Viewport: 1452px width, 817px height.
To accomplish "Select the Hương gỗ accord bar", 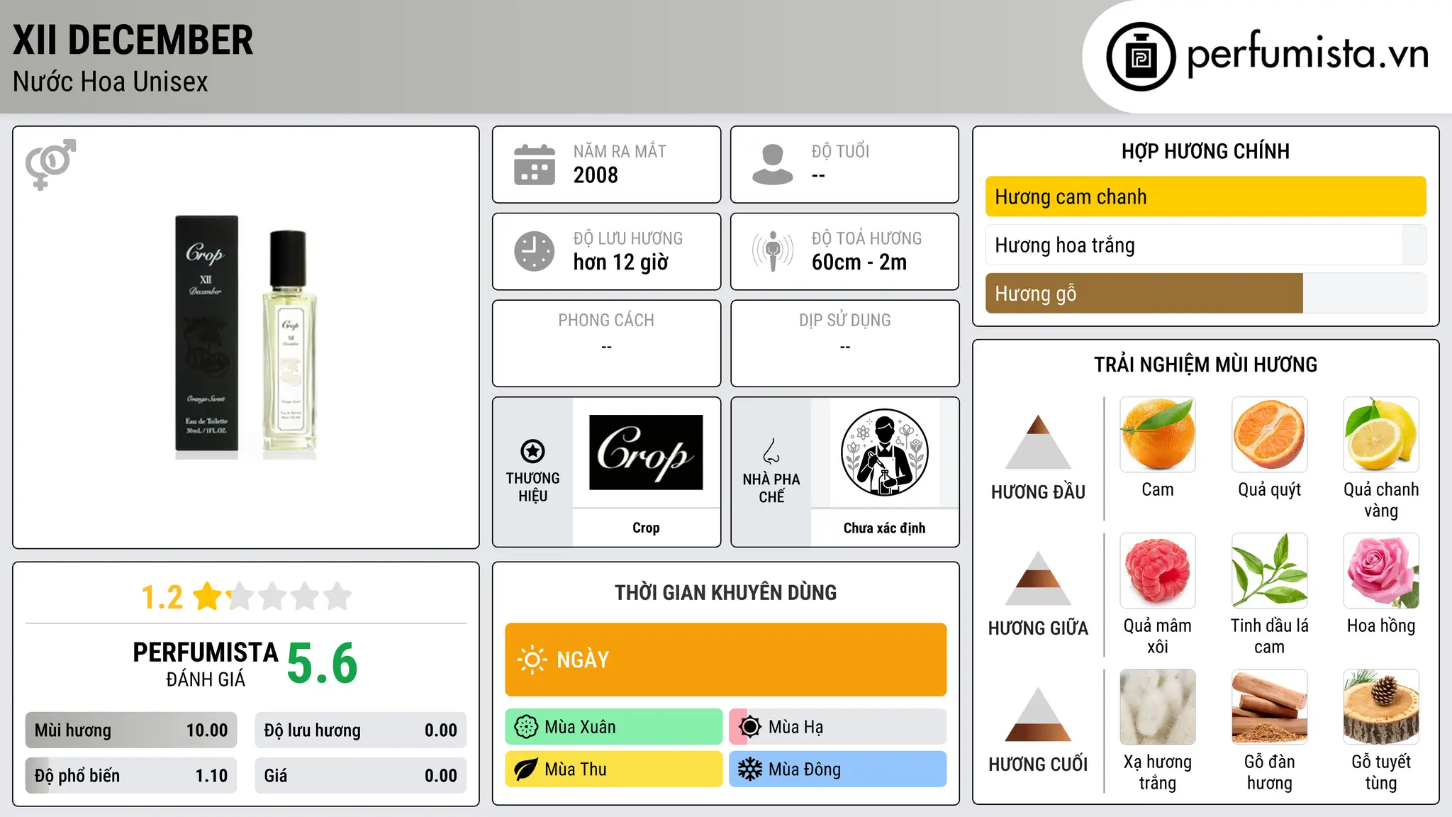I will (1205, 293).
